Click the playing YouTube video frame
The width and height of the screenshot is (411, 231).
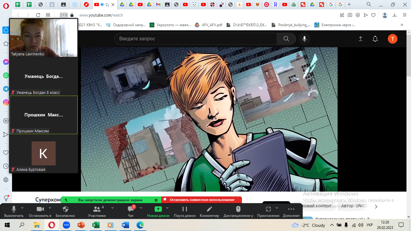click(x=209, y=119)
